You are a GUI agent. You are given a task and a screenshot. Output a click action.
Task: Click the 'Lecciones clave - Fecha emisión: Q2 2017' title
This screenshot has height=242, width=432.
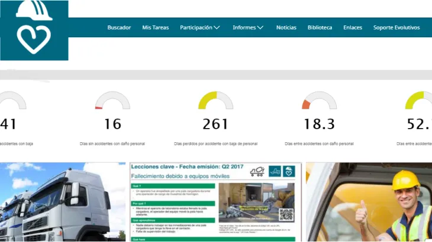187,166
